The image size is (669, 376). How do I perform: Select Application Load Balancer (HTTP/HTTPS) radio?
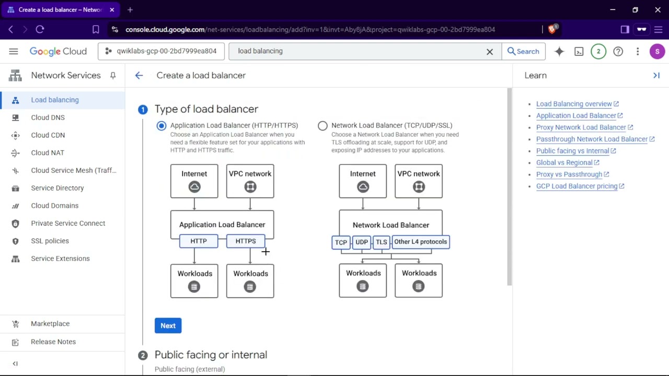[x=162, y=125]
